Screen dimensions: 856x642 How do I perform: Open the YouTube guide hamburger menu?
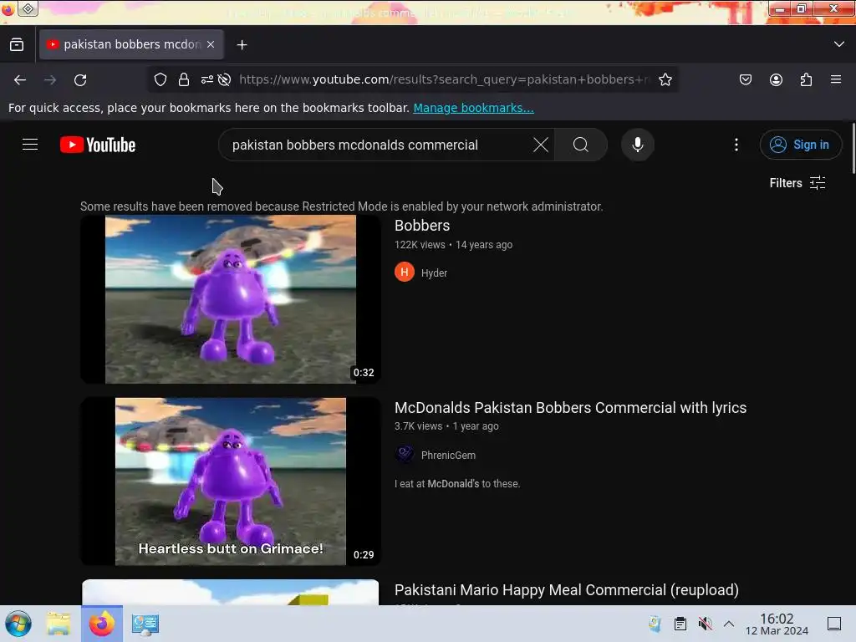point(30,145)
